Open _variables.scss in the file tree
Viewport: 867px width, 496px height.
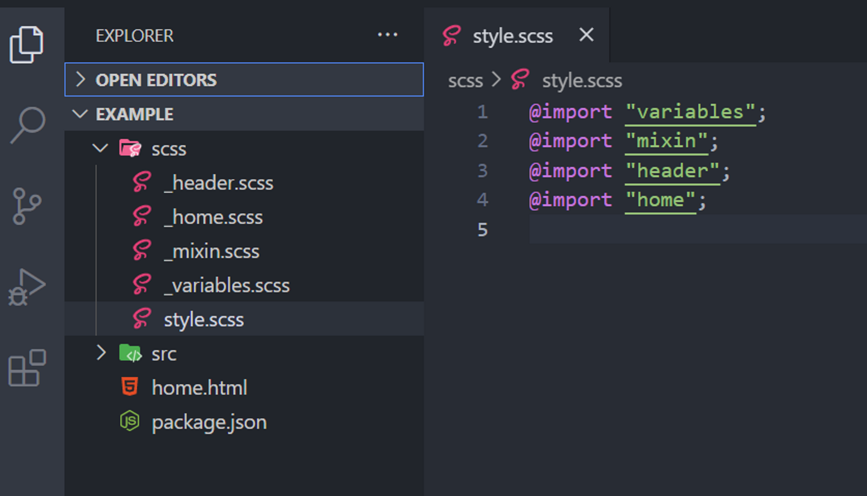226,285
